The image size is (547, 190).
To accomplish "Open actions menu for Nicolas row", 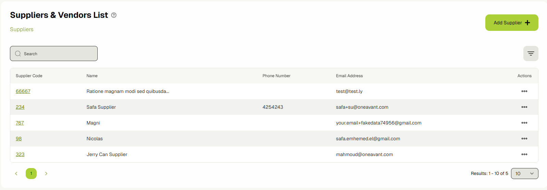I will point(524,139).
